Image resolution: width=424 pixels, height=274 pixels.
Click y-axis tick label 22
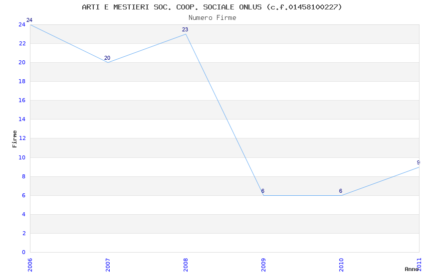tap(22, 43)
